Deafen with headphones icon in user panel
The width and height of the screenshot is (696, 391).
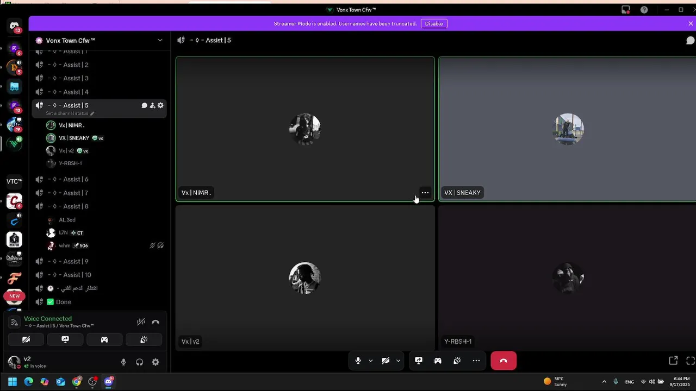(x=140, y=362)
